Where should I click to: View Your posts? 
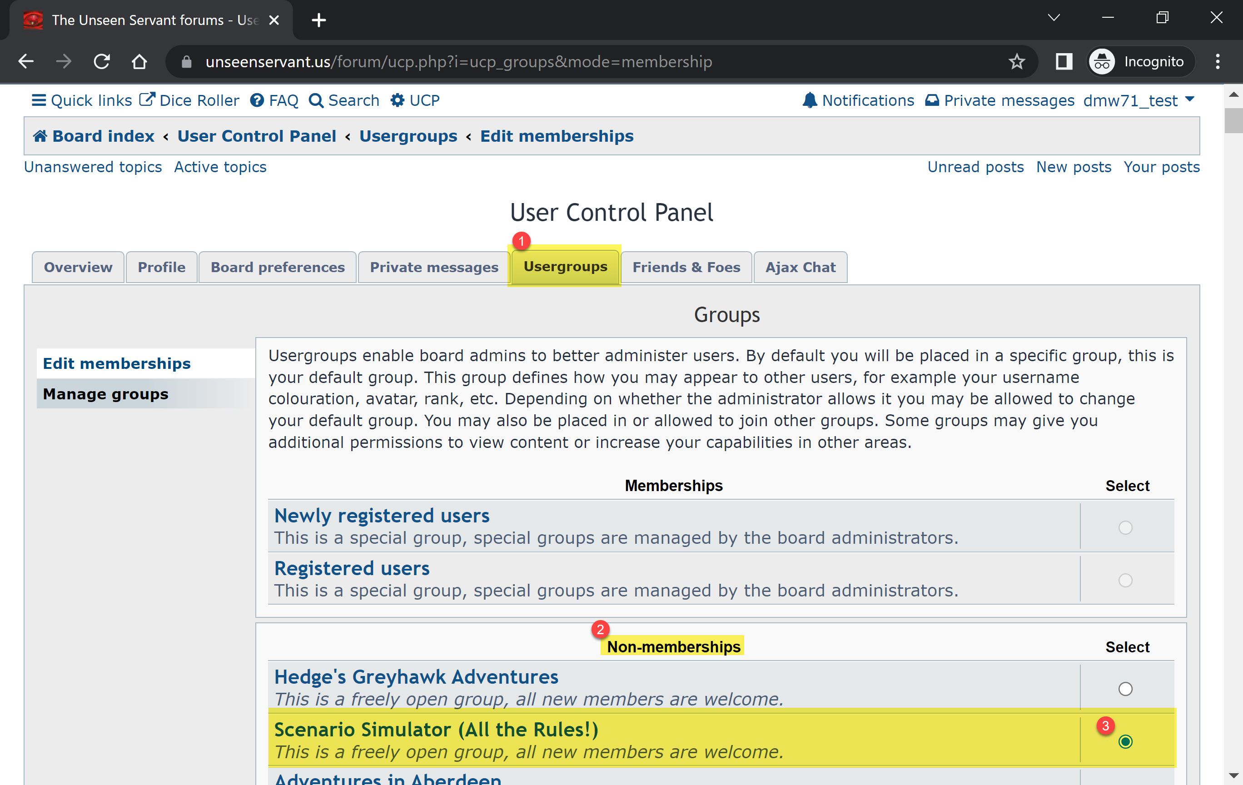tap(1161, 167)
